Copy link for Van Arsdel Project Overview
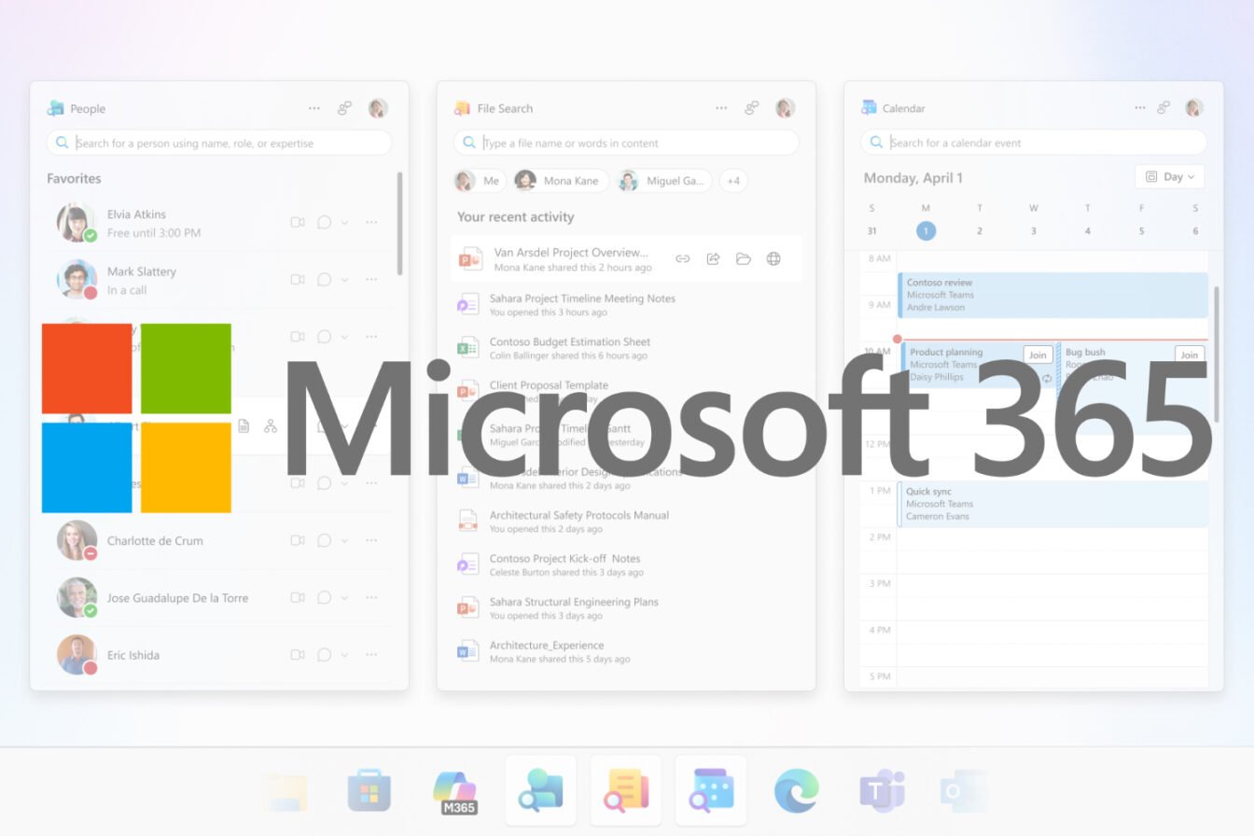Screen dimensions: 1254x836 pyautogui.click(x=682, y=258)
